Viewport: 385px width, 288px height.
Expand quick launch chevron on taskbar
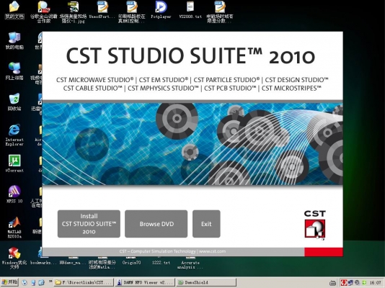click(x=50, y=281)
